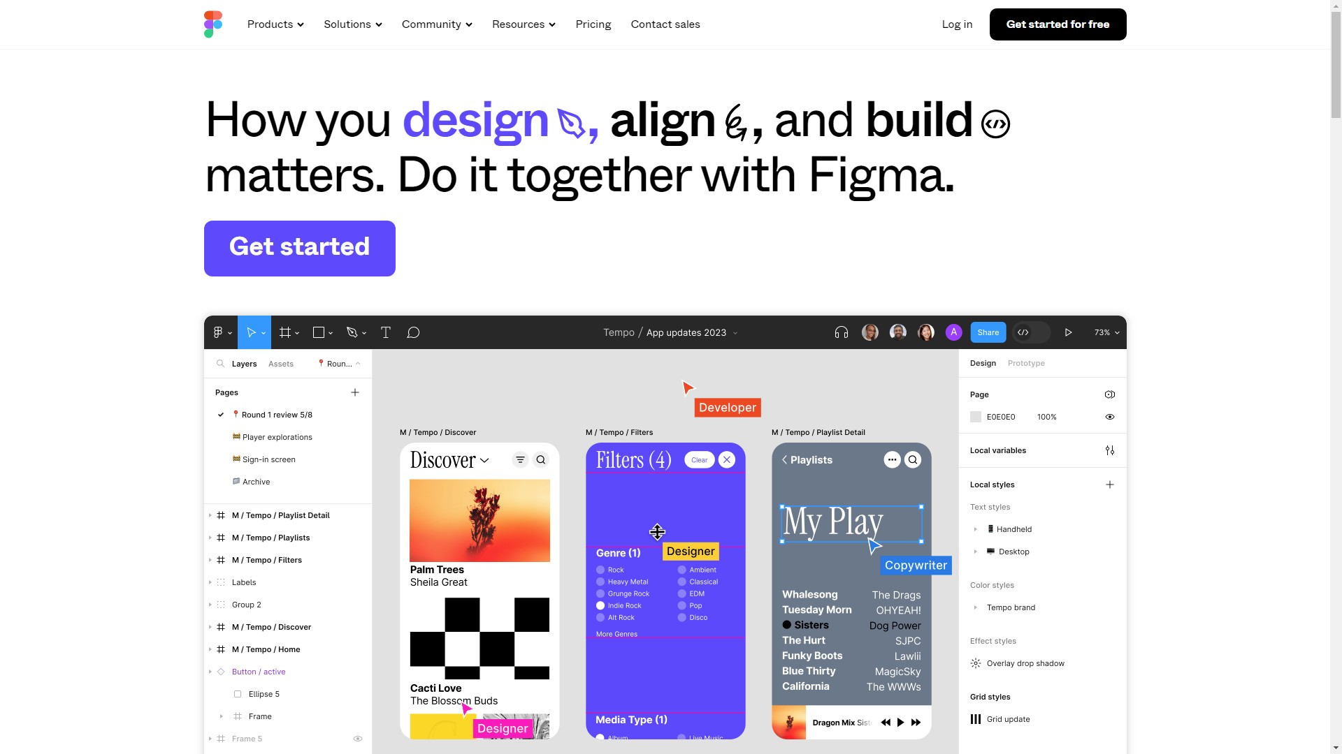1342x754 pixels.
Task: Select the Comment tool in toolbar
Action: click(x=413, y=332)
